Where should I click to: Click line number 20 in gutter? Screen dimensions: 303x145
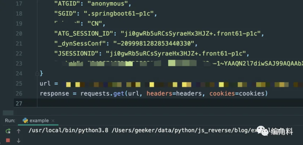click(x=19, y=34)
